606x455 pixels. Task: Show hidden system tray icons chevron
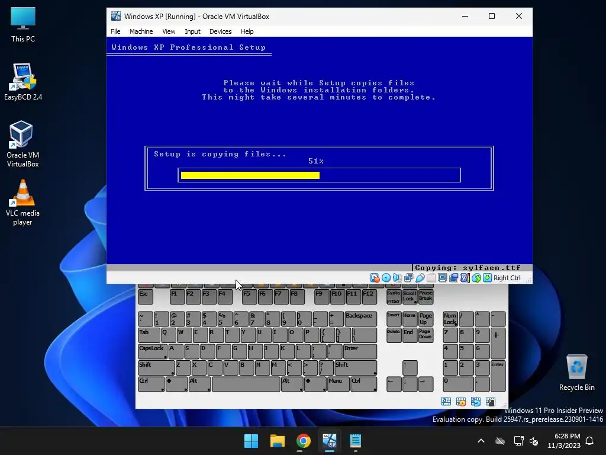coord(481,441)
